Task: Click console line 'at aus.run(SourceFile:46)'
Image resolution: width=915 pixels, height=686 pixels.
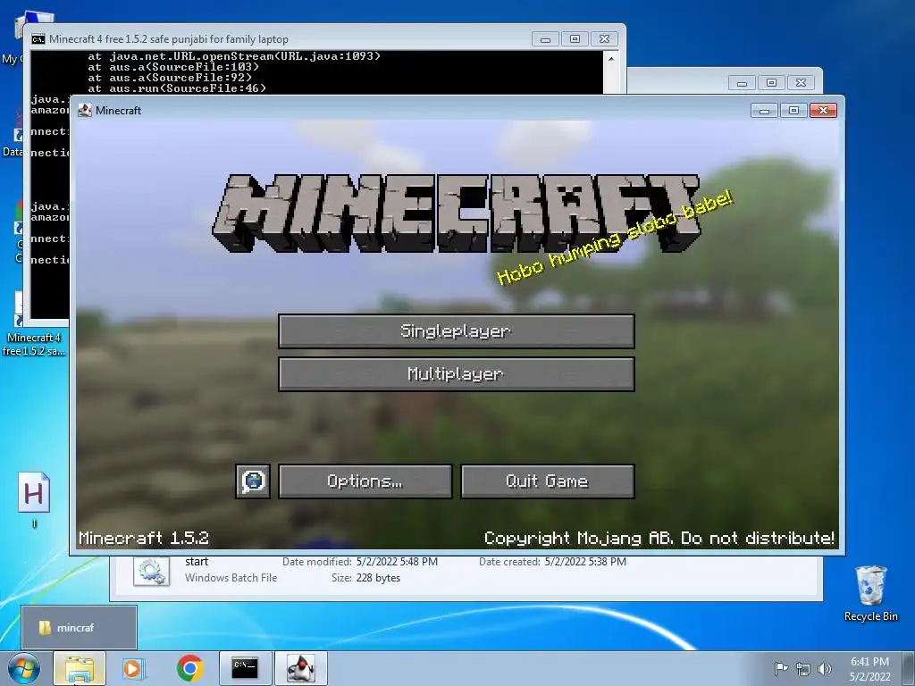Action: [177, 88]
